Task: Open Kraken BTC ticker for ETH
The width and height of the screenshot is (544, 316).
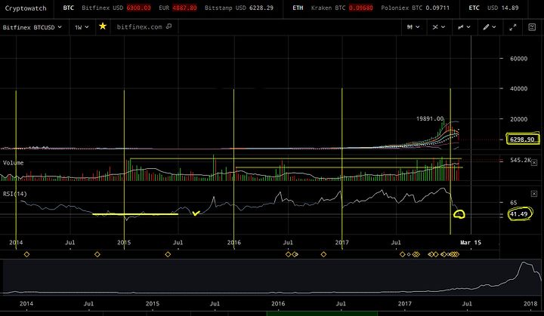Action: click(x=342, y=8)
